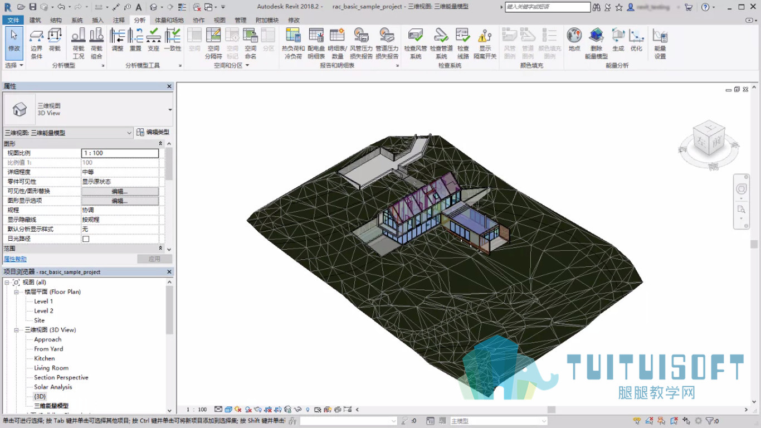
Task: Open the 文件 file menu
Action: [x=13, y=20]
